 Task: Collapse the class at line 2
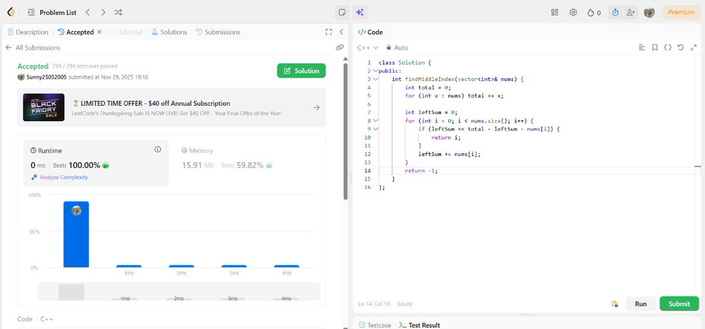tap(376, 70)
